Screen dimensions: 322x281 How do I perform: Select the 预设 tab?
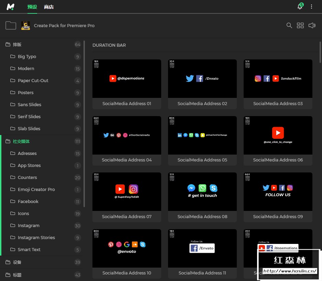pyautogui.click(x=32, y=7)
